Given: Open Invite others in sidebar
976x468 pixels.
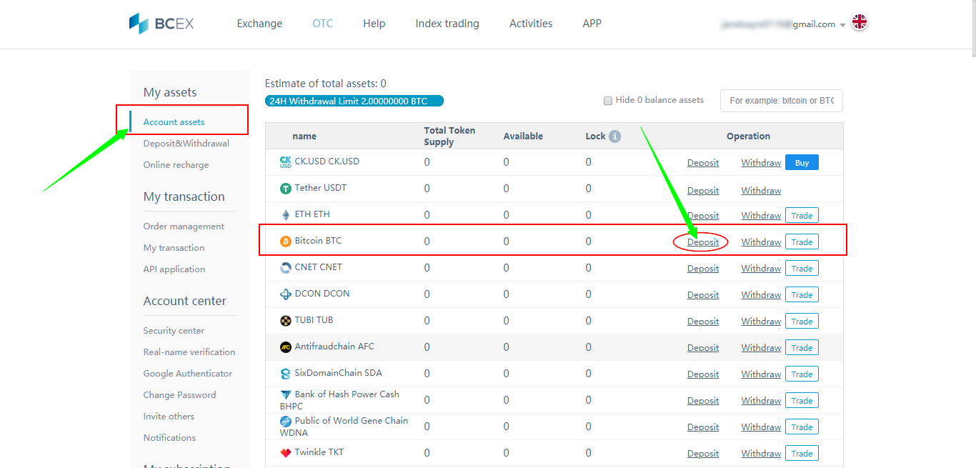Looking at the screenshot, I should 169,417.
